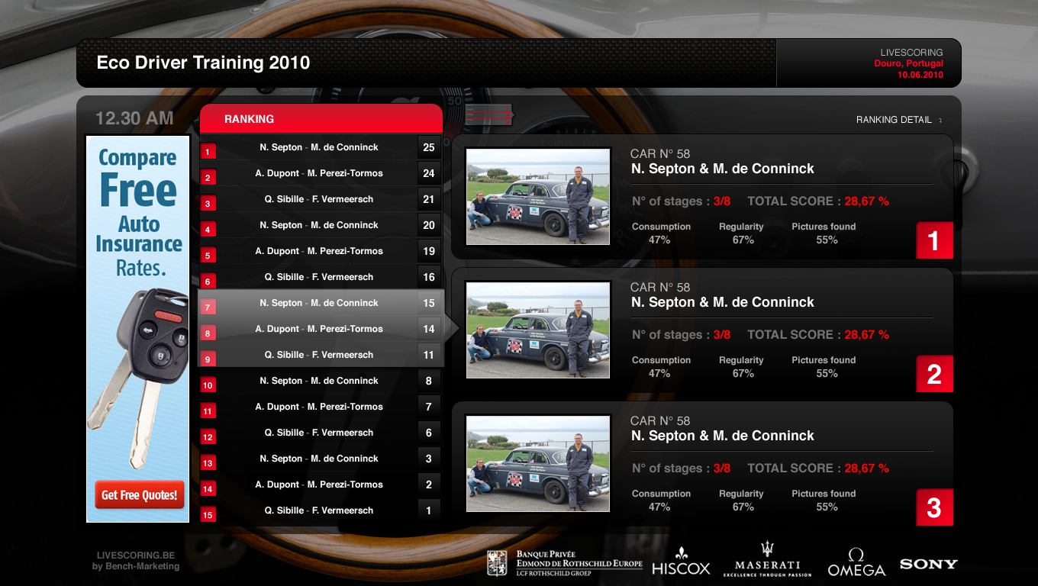1038x586 pixels.
Task: Click the red rank 15 badge in ranking list
Action: pyautogui.click(x=208, y=515)
